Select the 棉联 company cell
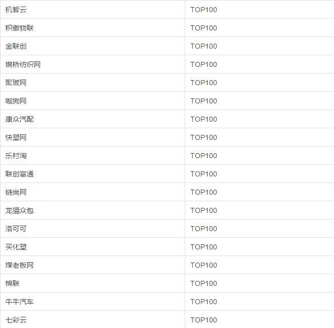The image size is (334, 328). [12, 283]
